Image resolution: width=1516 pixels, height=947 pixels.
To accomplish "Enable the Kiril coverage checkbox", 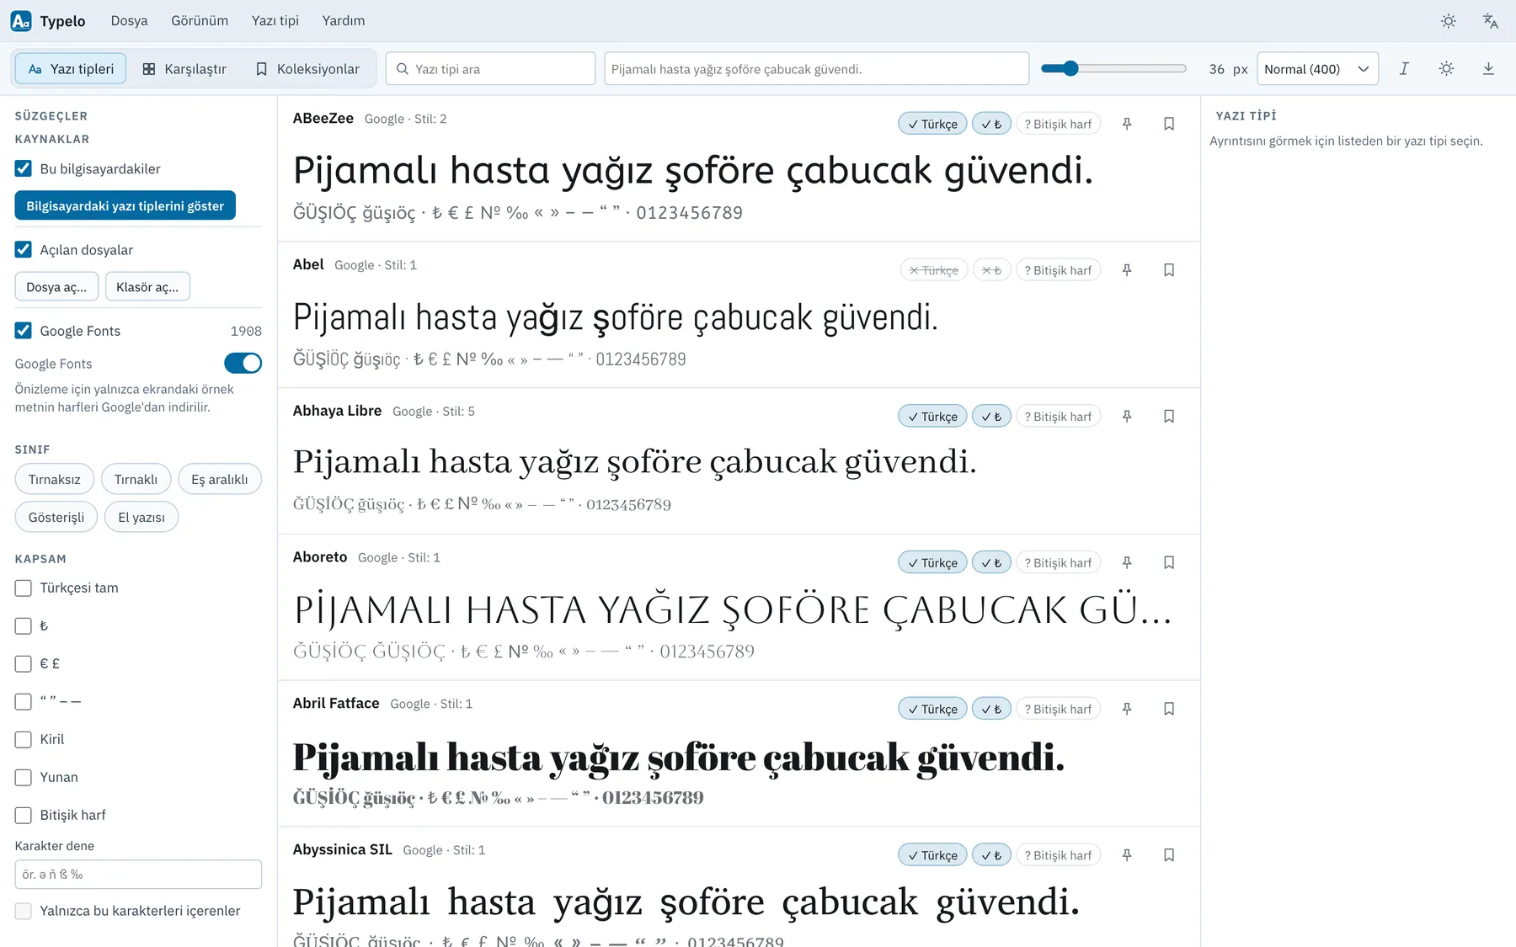I will pyautogui.click(x=24, y=740).
